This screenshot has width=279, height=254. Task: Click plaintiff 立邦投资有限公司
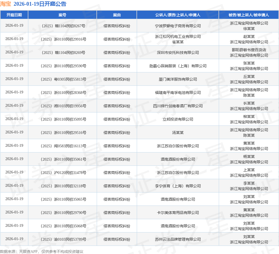point(178,119)
